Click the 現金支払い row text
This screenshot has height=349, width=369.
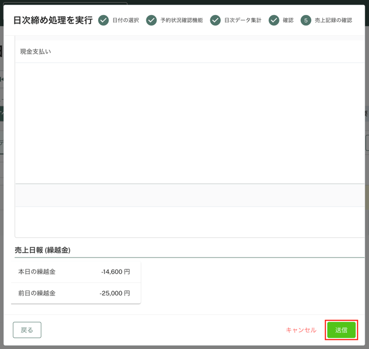click(x=35, y=51)
